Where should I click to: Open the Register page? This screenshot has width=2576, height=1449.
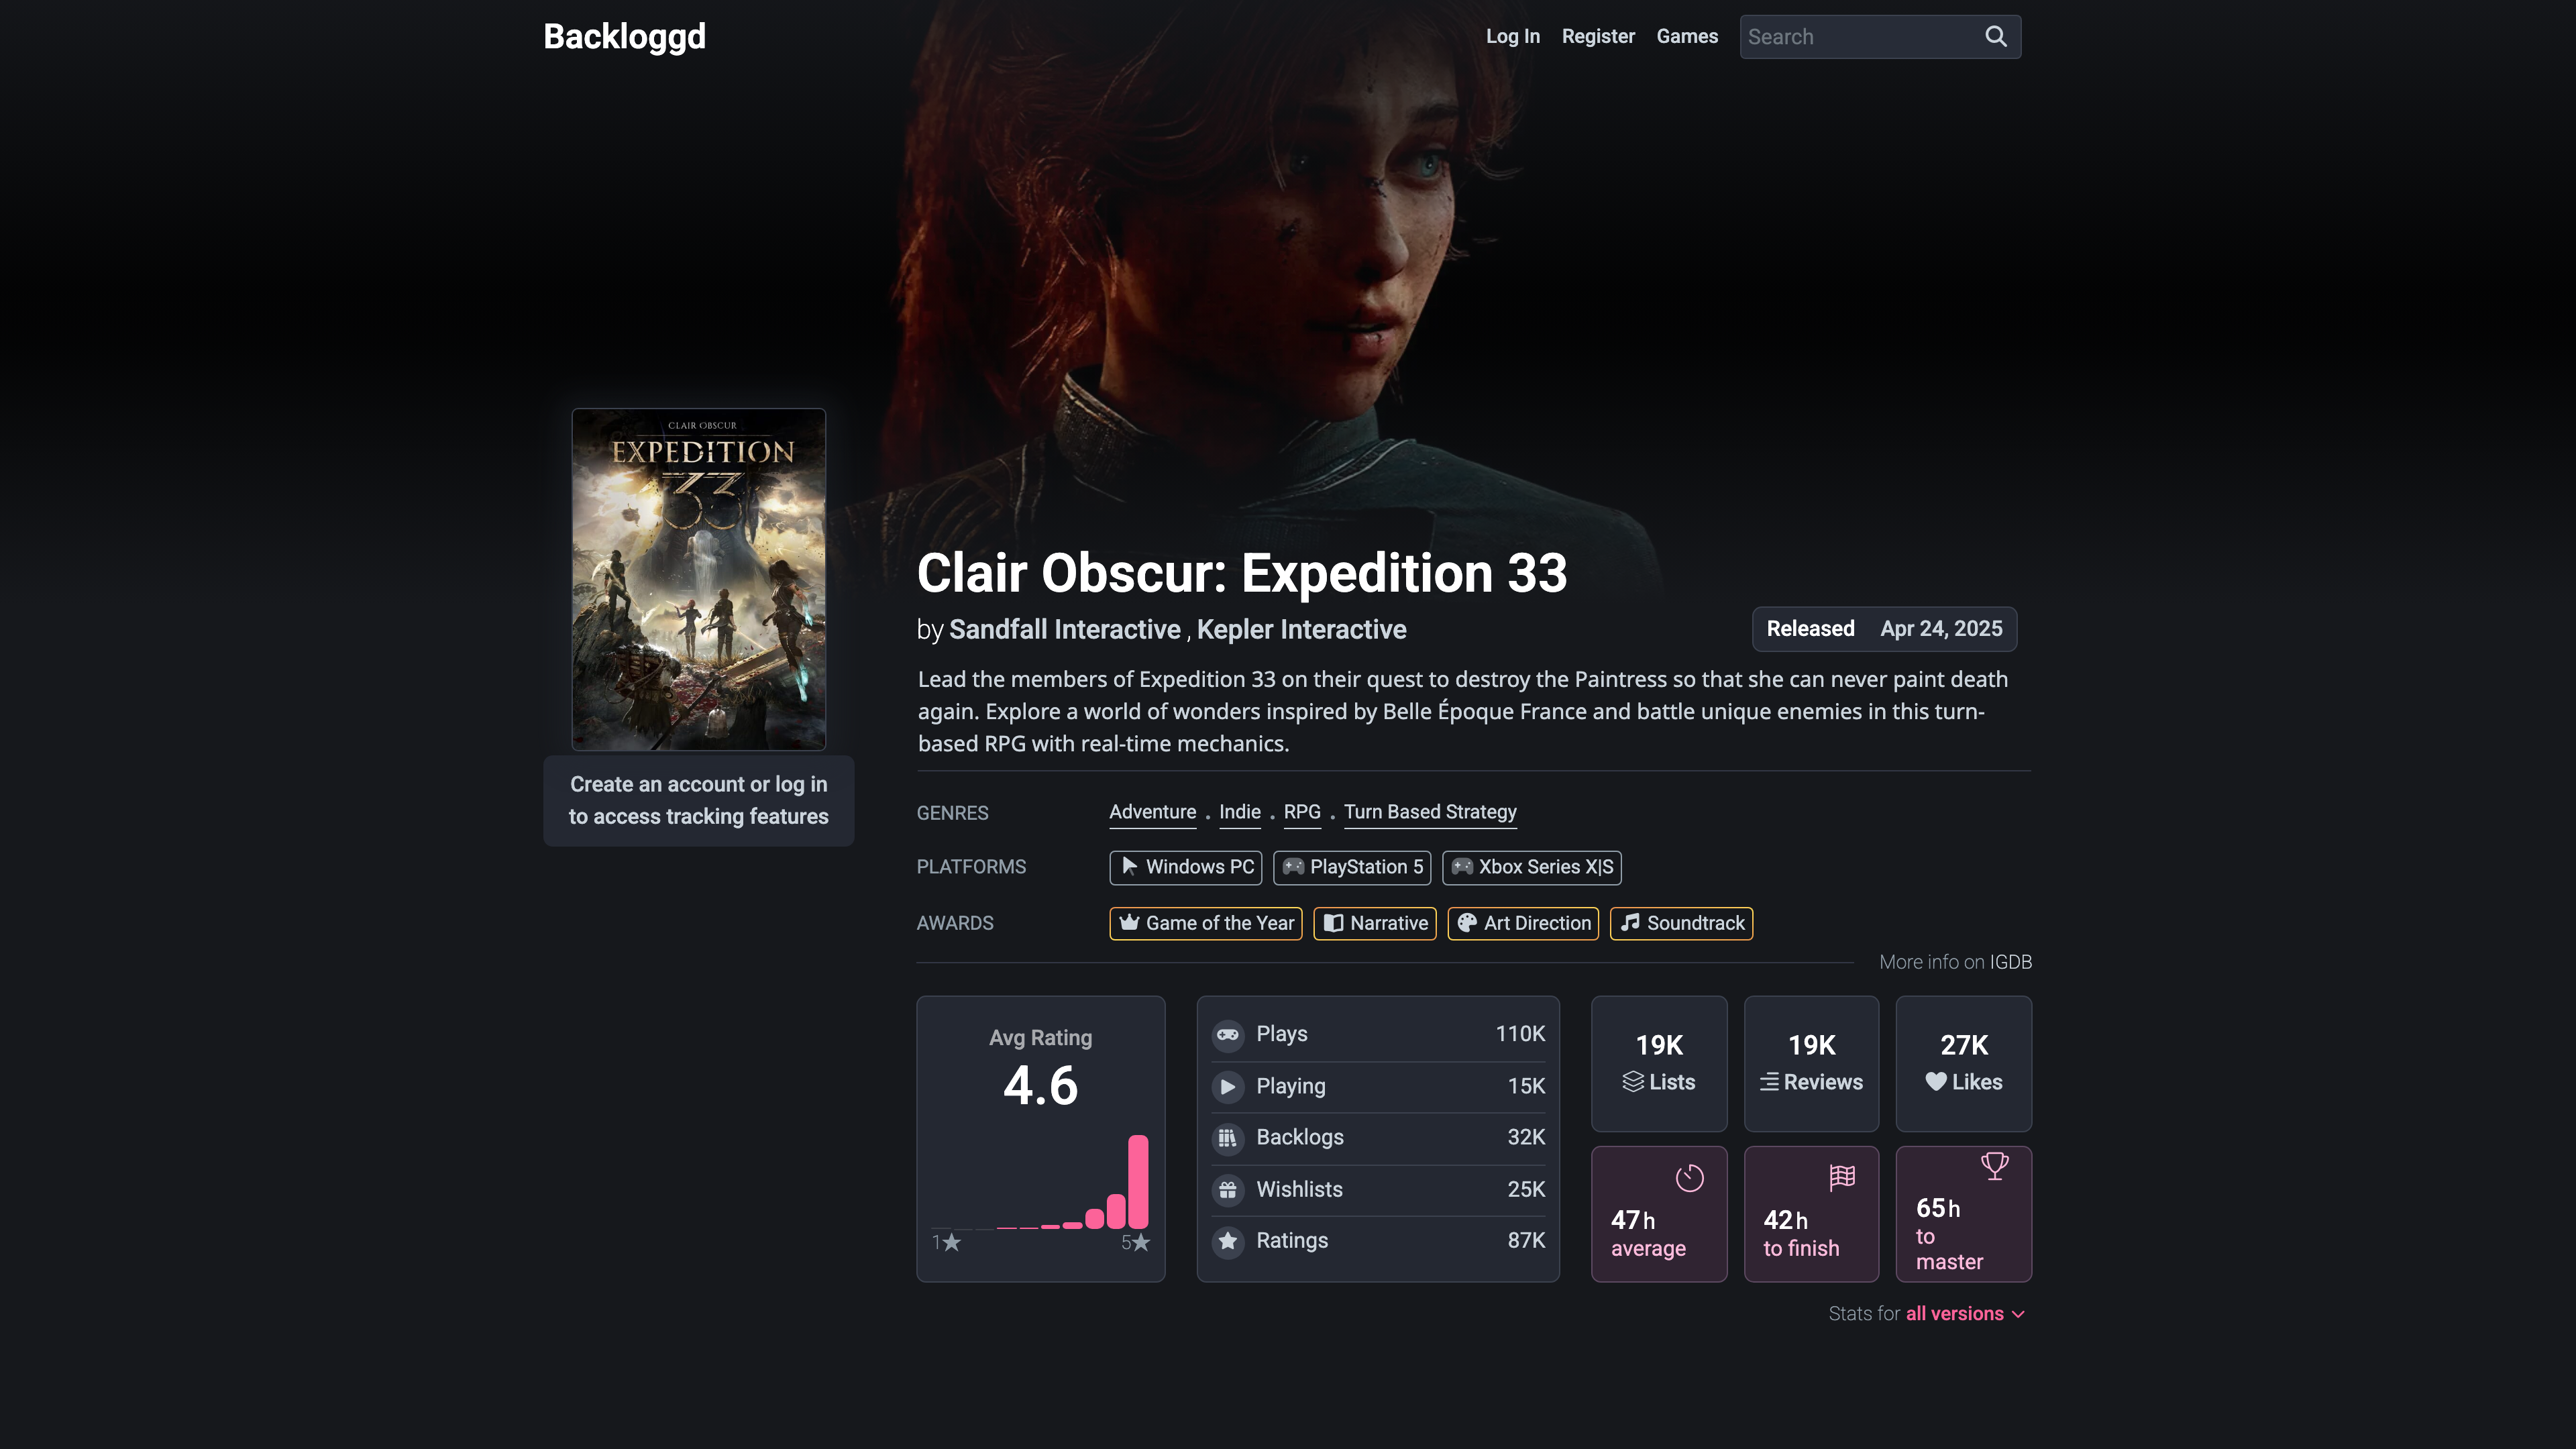[x=1598, y=36]
